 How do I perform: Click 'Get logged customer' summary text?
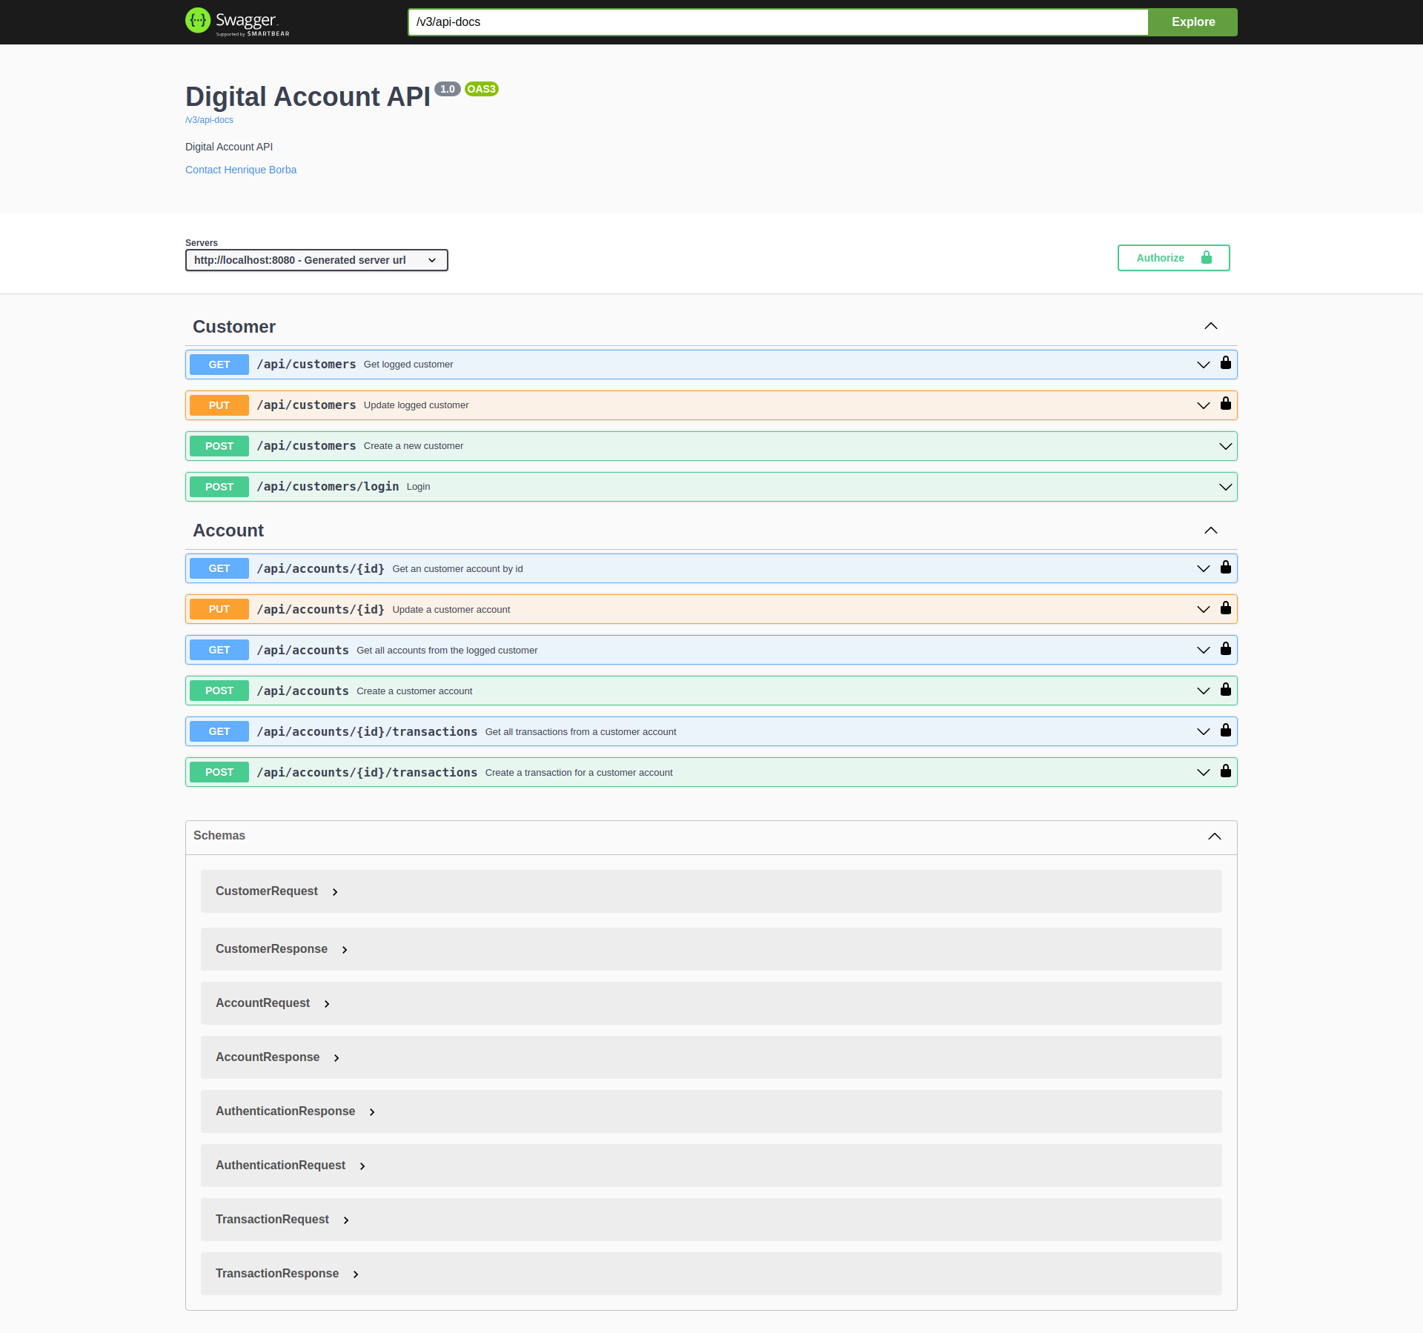408,365
